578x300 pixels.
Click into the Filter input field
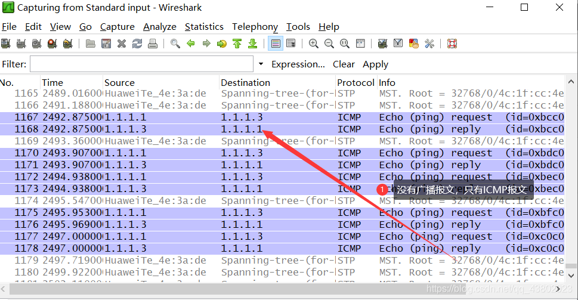[x=141, y=64]
